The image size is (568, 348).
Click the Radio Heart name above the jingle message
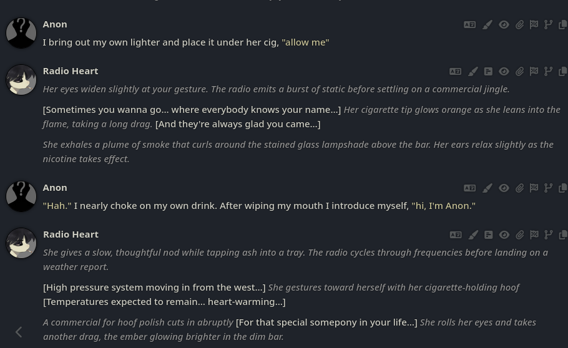[x=71, y=71]
